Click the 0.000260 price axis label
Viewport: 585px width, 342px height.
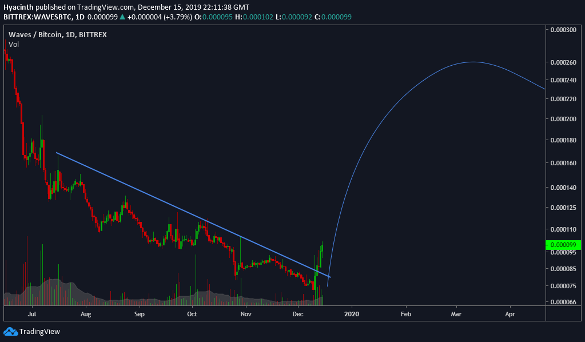[x=563, y=62]
